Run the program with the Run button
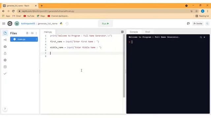Image resolution: width=211 pixels, height=118 pixels. pyautogui.click(x=105, y=24)
